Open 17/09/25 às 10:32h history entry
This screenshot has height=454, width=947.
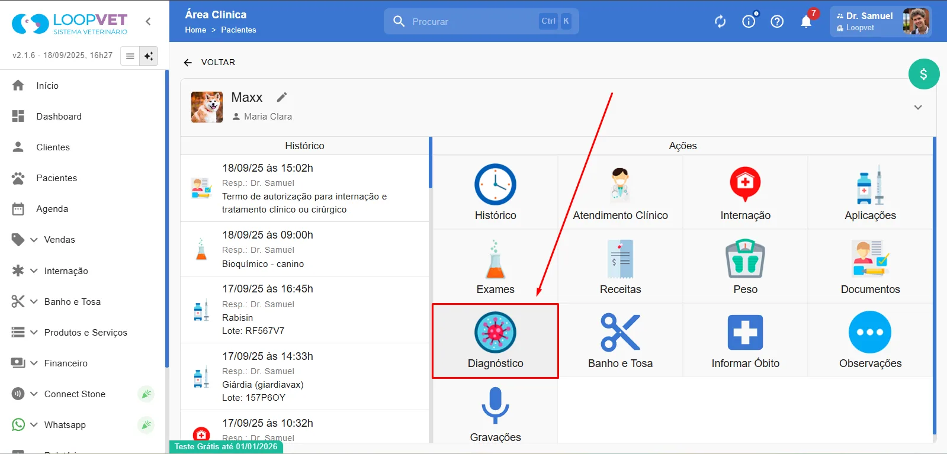click(x=304, y=427)
